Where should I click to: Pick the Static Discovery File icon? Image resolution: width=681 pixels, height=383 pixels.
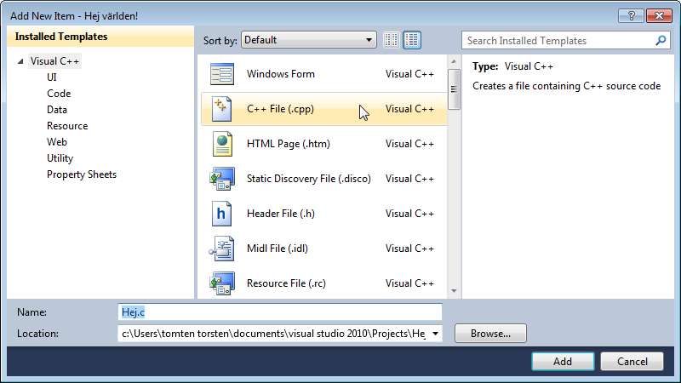coord(222,179)
